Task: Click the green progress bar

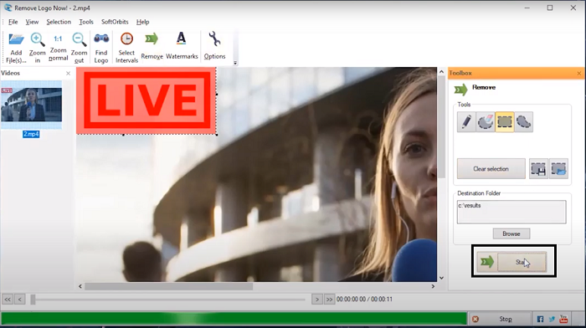Action: 234,319
